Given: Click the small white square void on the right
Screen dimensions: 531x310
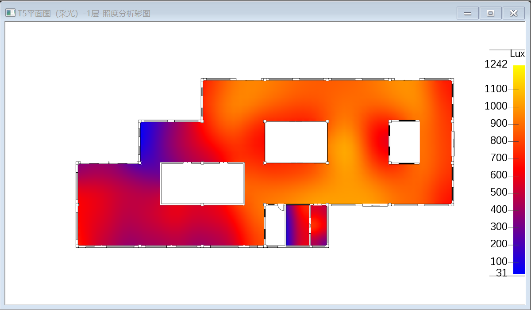Looking at the screenshot, I should click(404, 142).
